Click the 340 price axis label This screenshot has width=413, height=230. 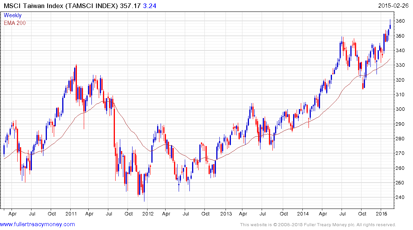400,51
